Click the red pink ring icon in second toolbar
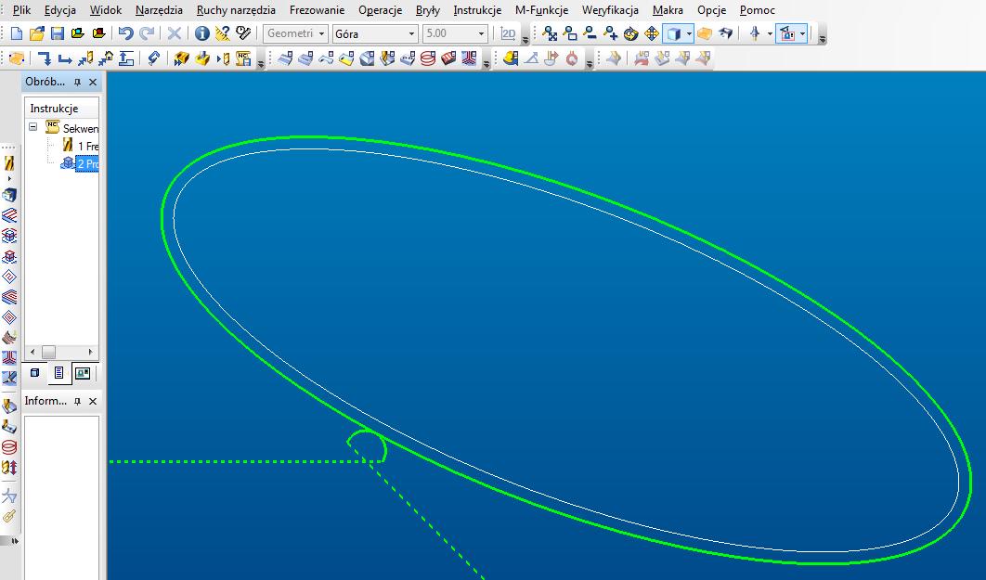The height and width of the screenshot is (580, 986). coord(572,58)
